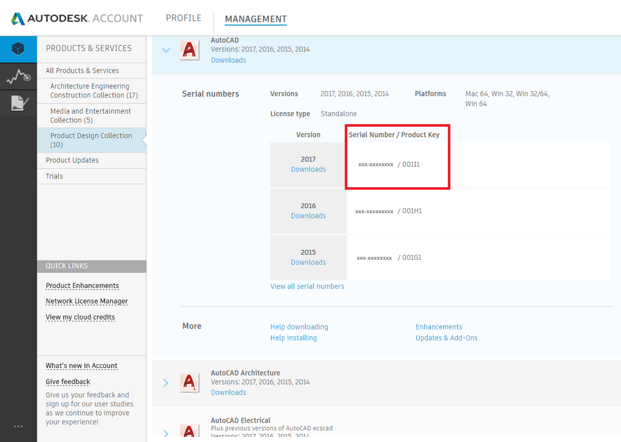Click Downloads link for version 2017
Viewport: 621px width, 442px height.
[308, 169]
